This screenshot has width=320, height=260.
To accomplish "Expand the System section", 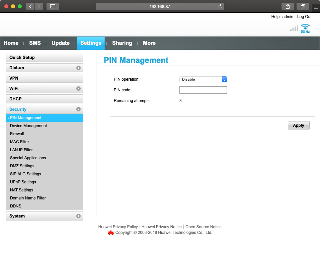I will point(78,216).
